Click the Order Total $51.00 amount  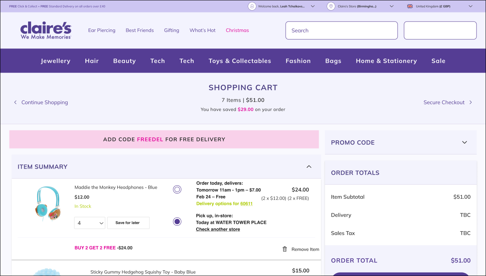pyautogui.click(x=461, y=260)
